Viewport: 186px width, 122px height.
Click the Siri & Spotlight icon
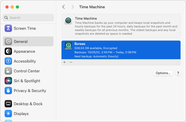coord(8,81)
